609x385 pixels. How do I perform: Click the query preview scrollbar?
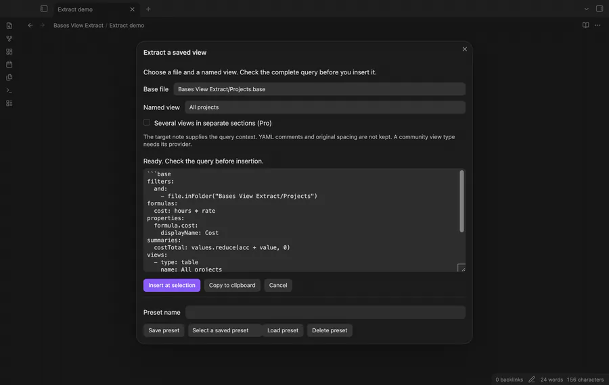pyautogui.click(x=461, y=201)
